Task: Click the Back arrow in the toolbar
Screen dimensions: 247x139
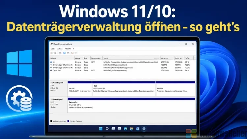Action: tap(51, 53)
